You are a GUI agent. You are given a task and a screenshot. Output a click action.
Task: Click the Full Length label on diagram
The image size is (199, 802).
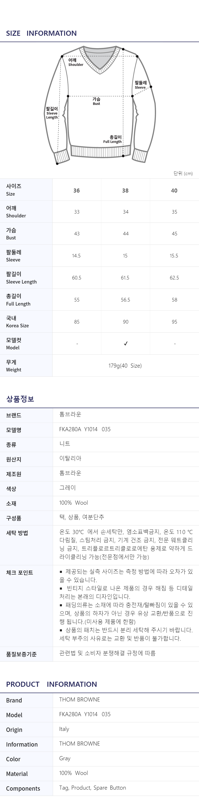[x=112, y=139]
